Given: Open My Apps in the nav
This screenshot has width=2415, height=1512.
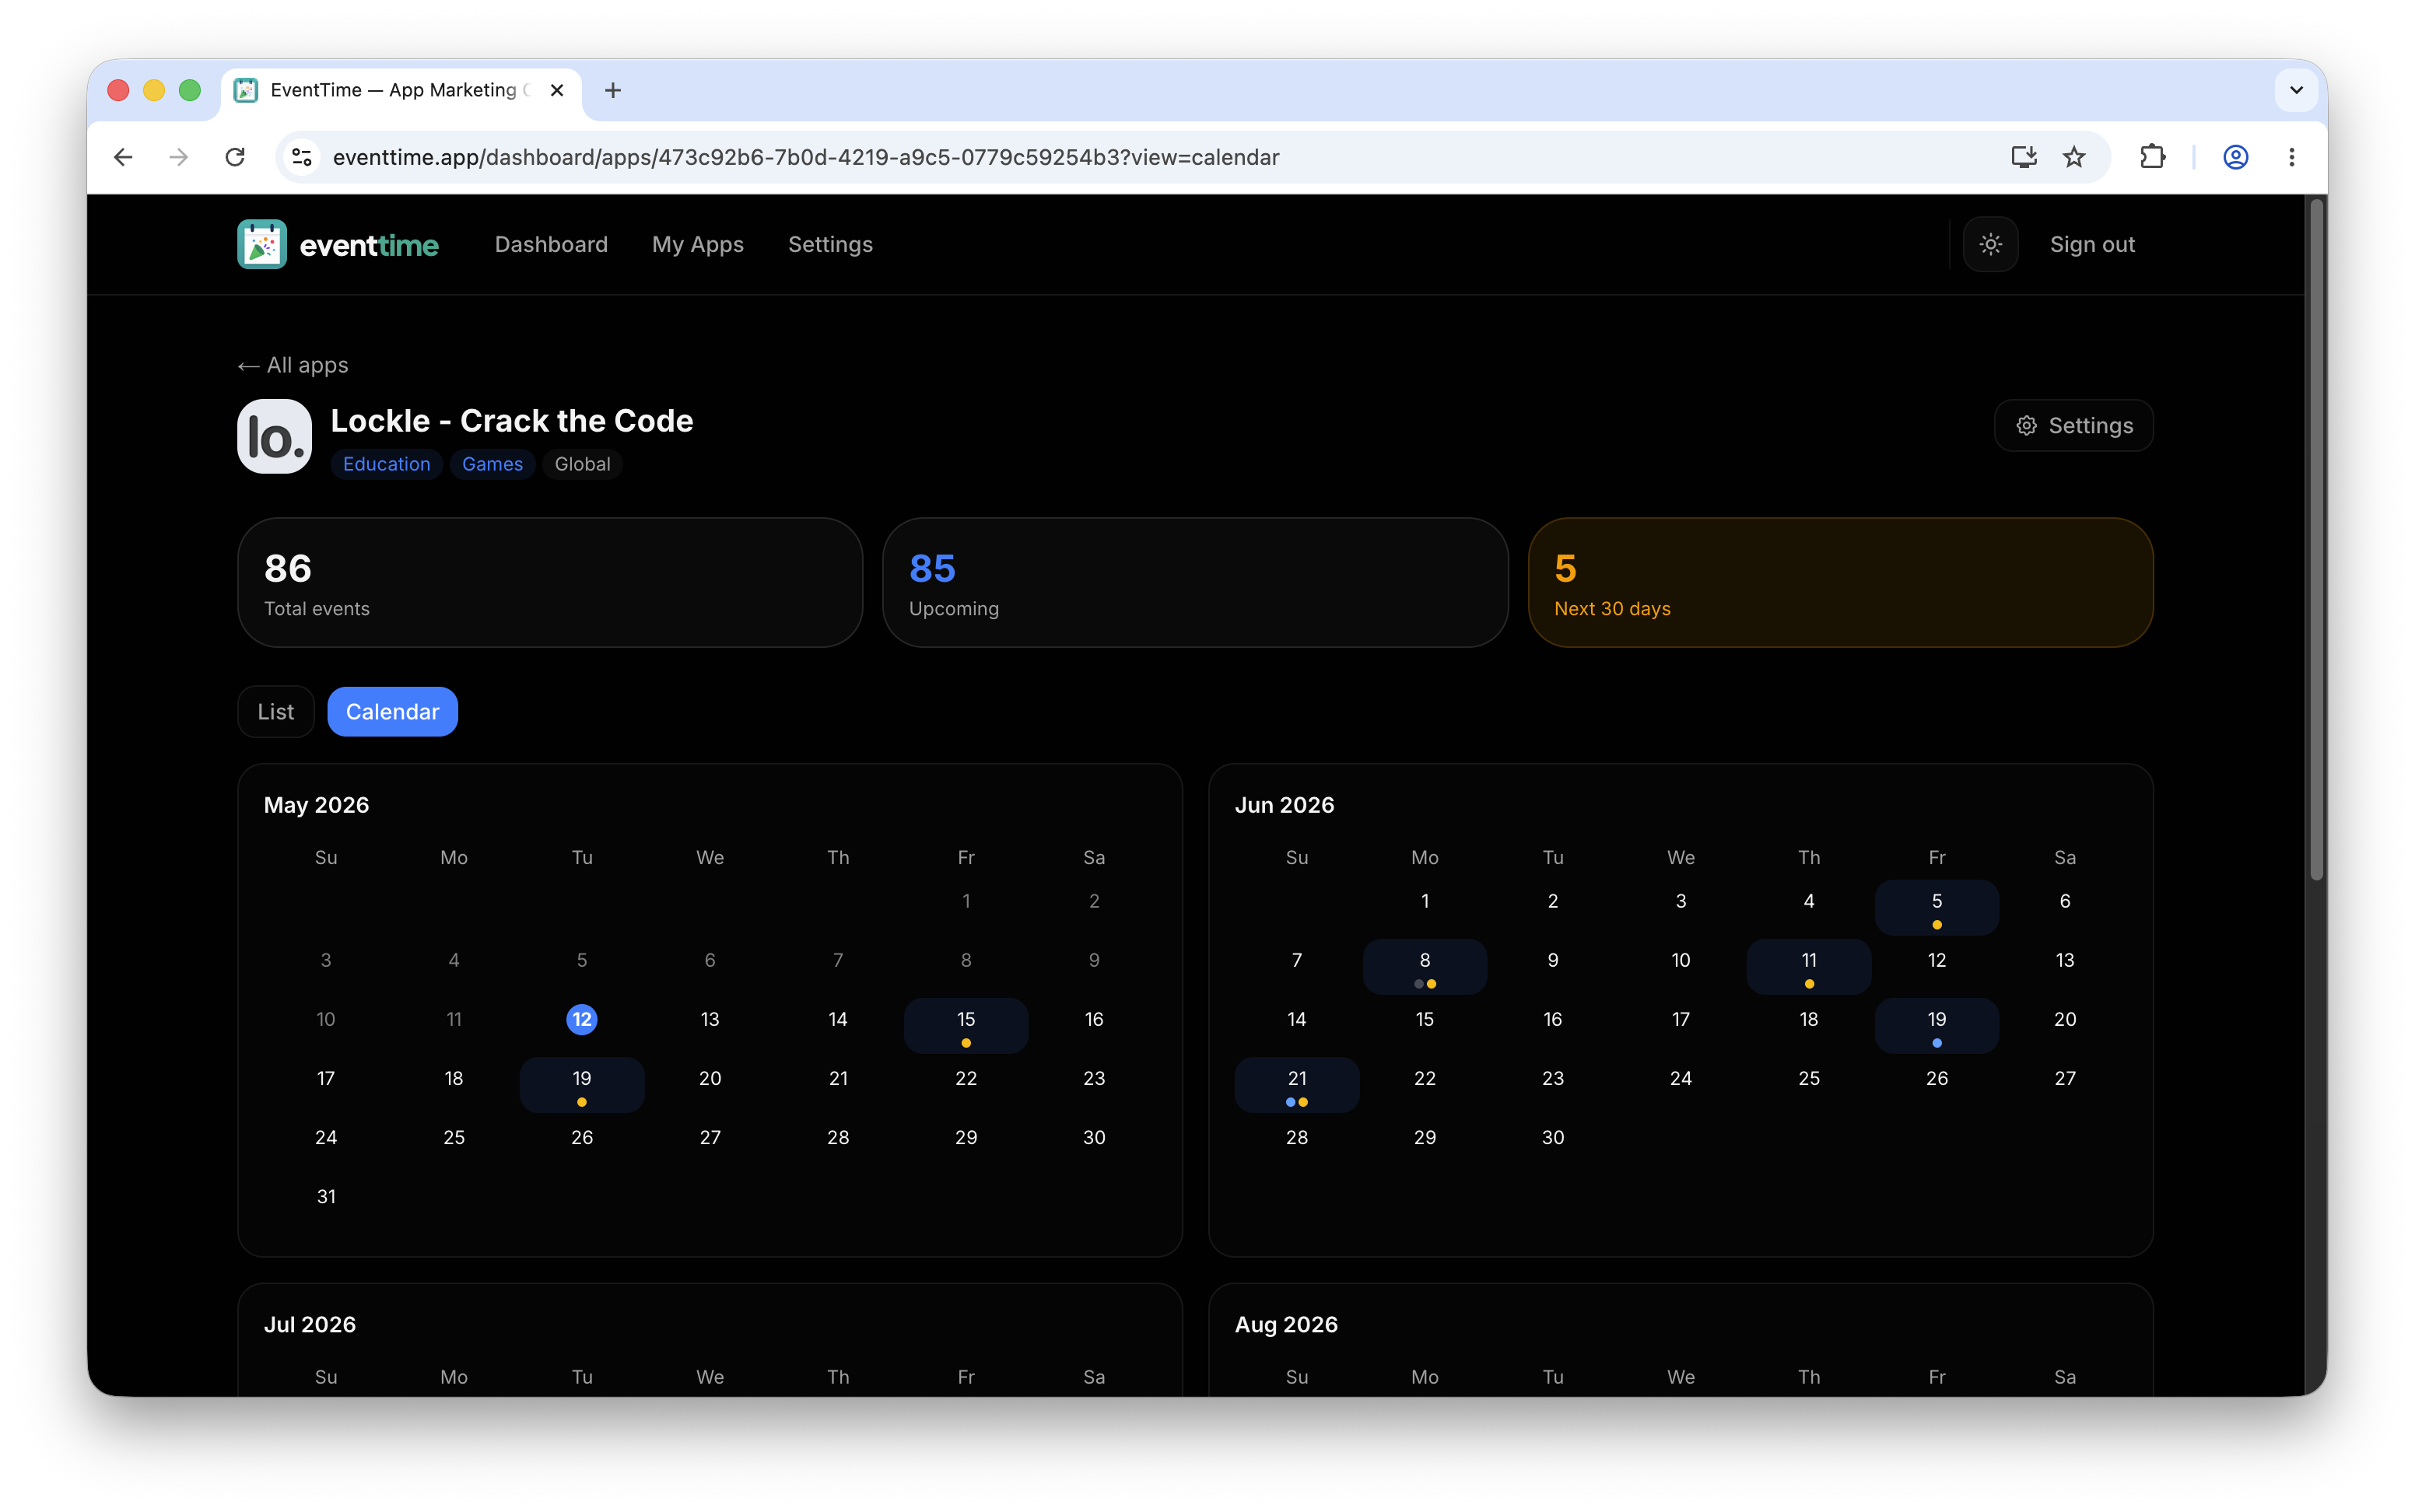Looking at the screenshot, I should tap(698, 244).
